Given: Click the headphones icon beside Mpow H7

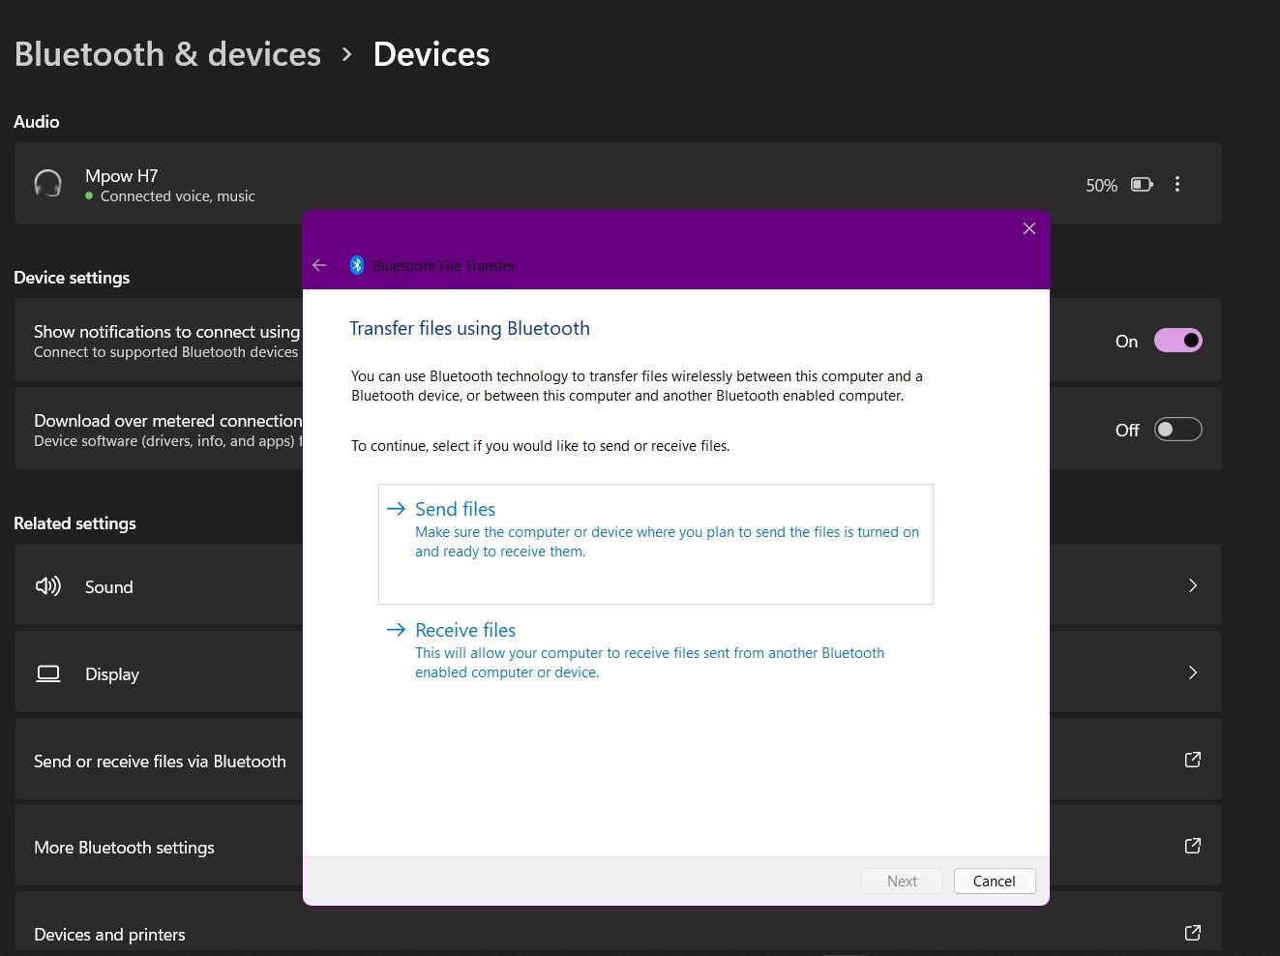Looking at the screenshot, I should (47, 184).
